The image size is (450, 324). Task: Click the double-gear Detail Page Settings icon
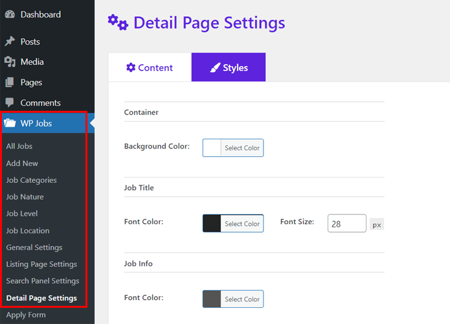click(x=118, y=23)
